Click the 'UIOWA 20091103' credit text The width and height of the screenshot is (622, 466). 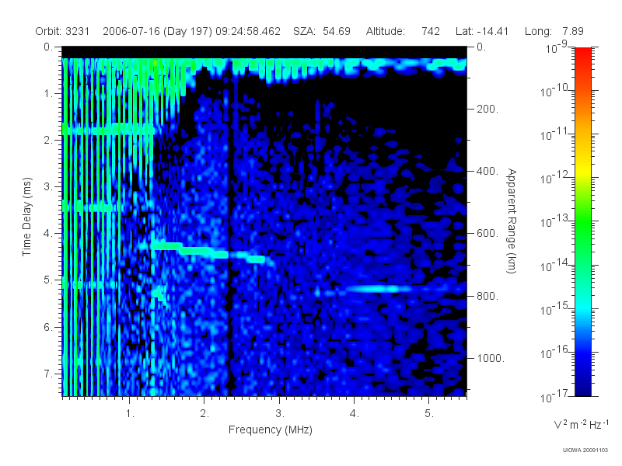click(x=585, y=450)
